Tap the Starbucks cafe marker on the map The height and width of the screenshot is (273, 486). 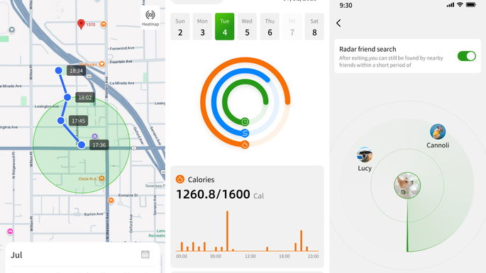(x=101, y=64)
